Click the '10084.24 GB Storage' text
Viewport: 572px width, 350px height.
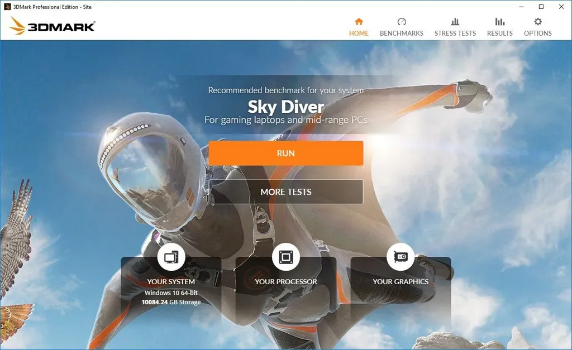click(171, 302)
